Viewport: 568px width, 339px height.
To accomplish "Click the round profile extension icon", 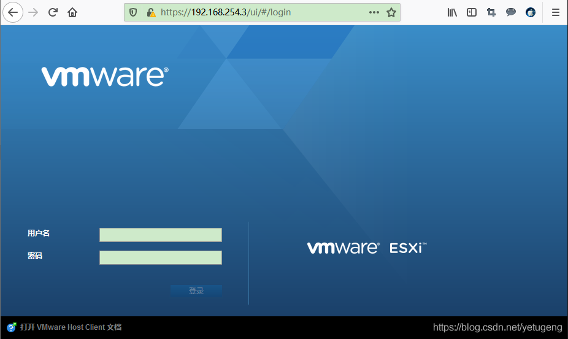I will (x=531, y=12).
